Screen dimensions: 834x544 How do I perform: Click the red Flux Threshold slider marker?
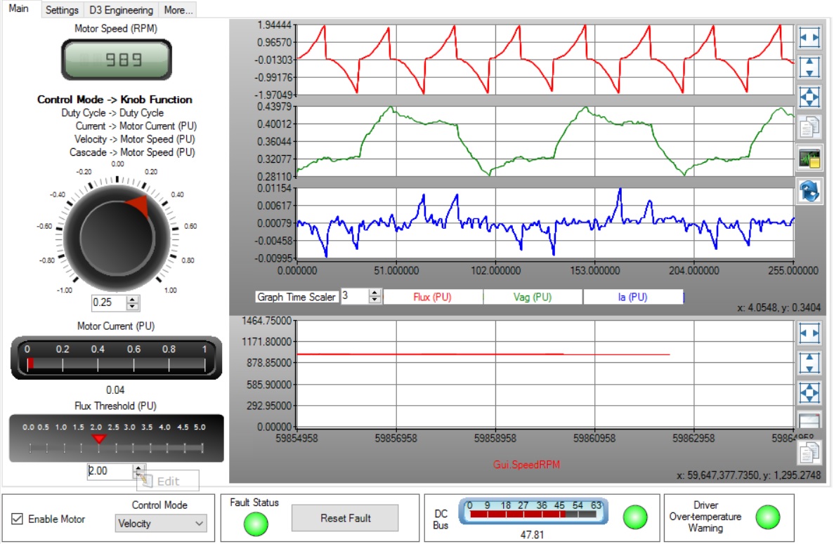coord(99,439)
